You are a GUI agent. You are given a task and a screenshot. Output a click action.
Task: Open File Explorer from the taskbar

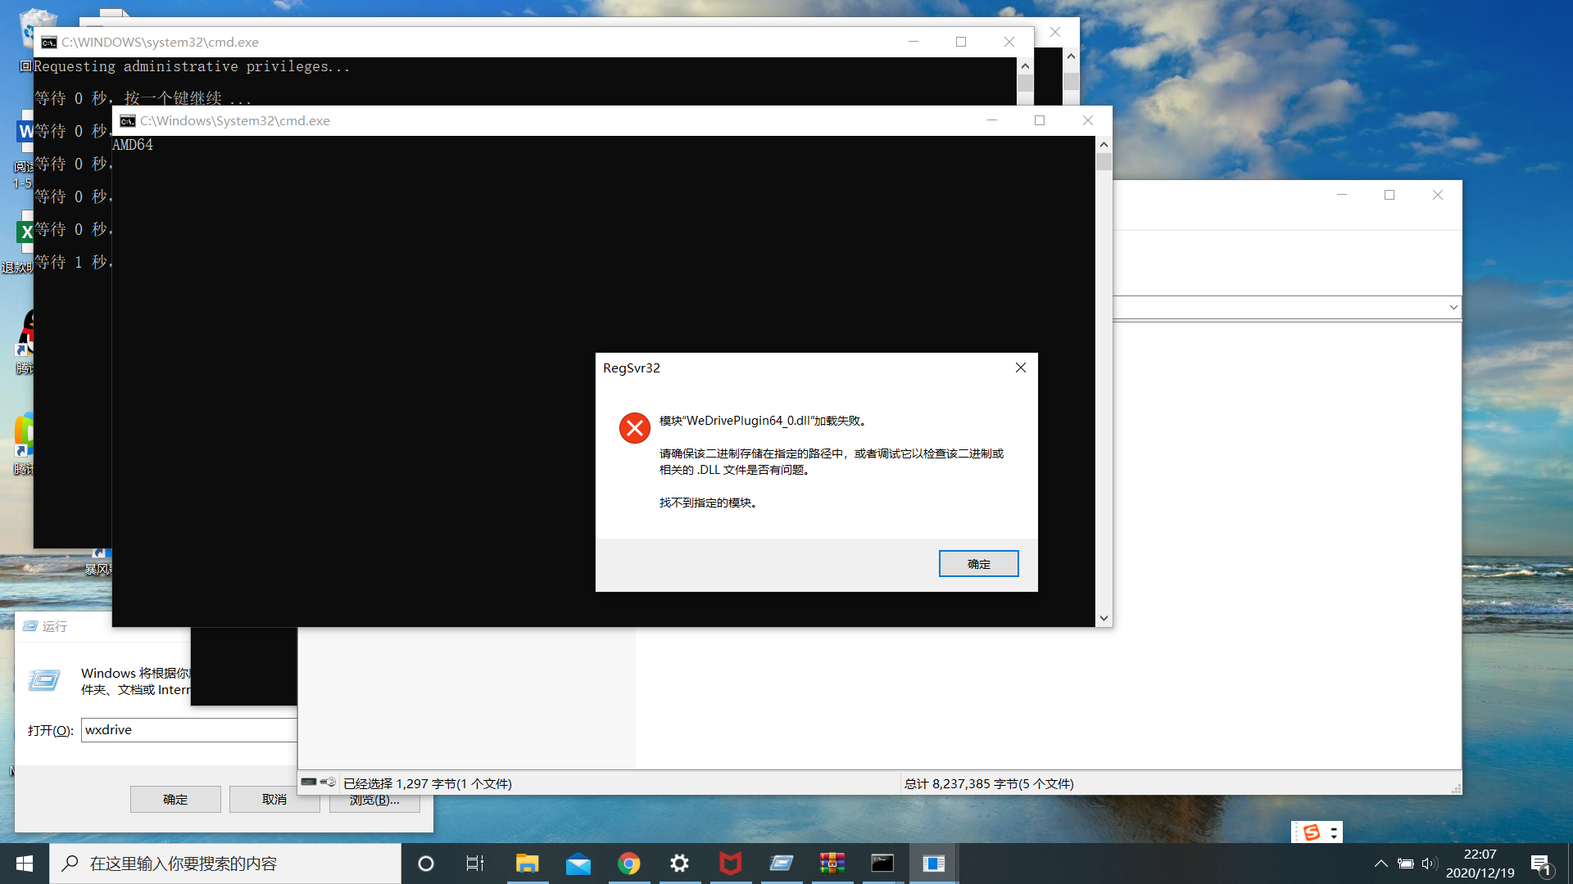527,864
